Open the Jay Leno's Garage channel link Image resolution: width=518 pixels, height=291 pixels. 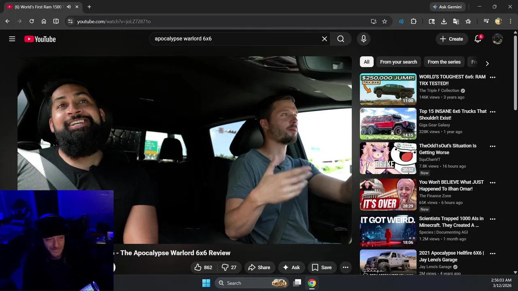tap(435, 267)
